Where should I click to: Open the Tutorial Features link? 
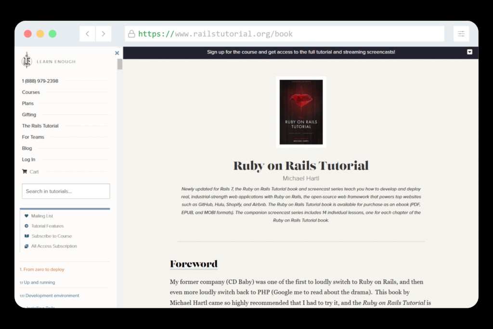[x=48, y=226]
